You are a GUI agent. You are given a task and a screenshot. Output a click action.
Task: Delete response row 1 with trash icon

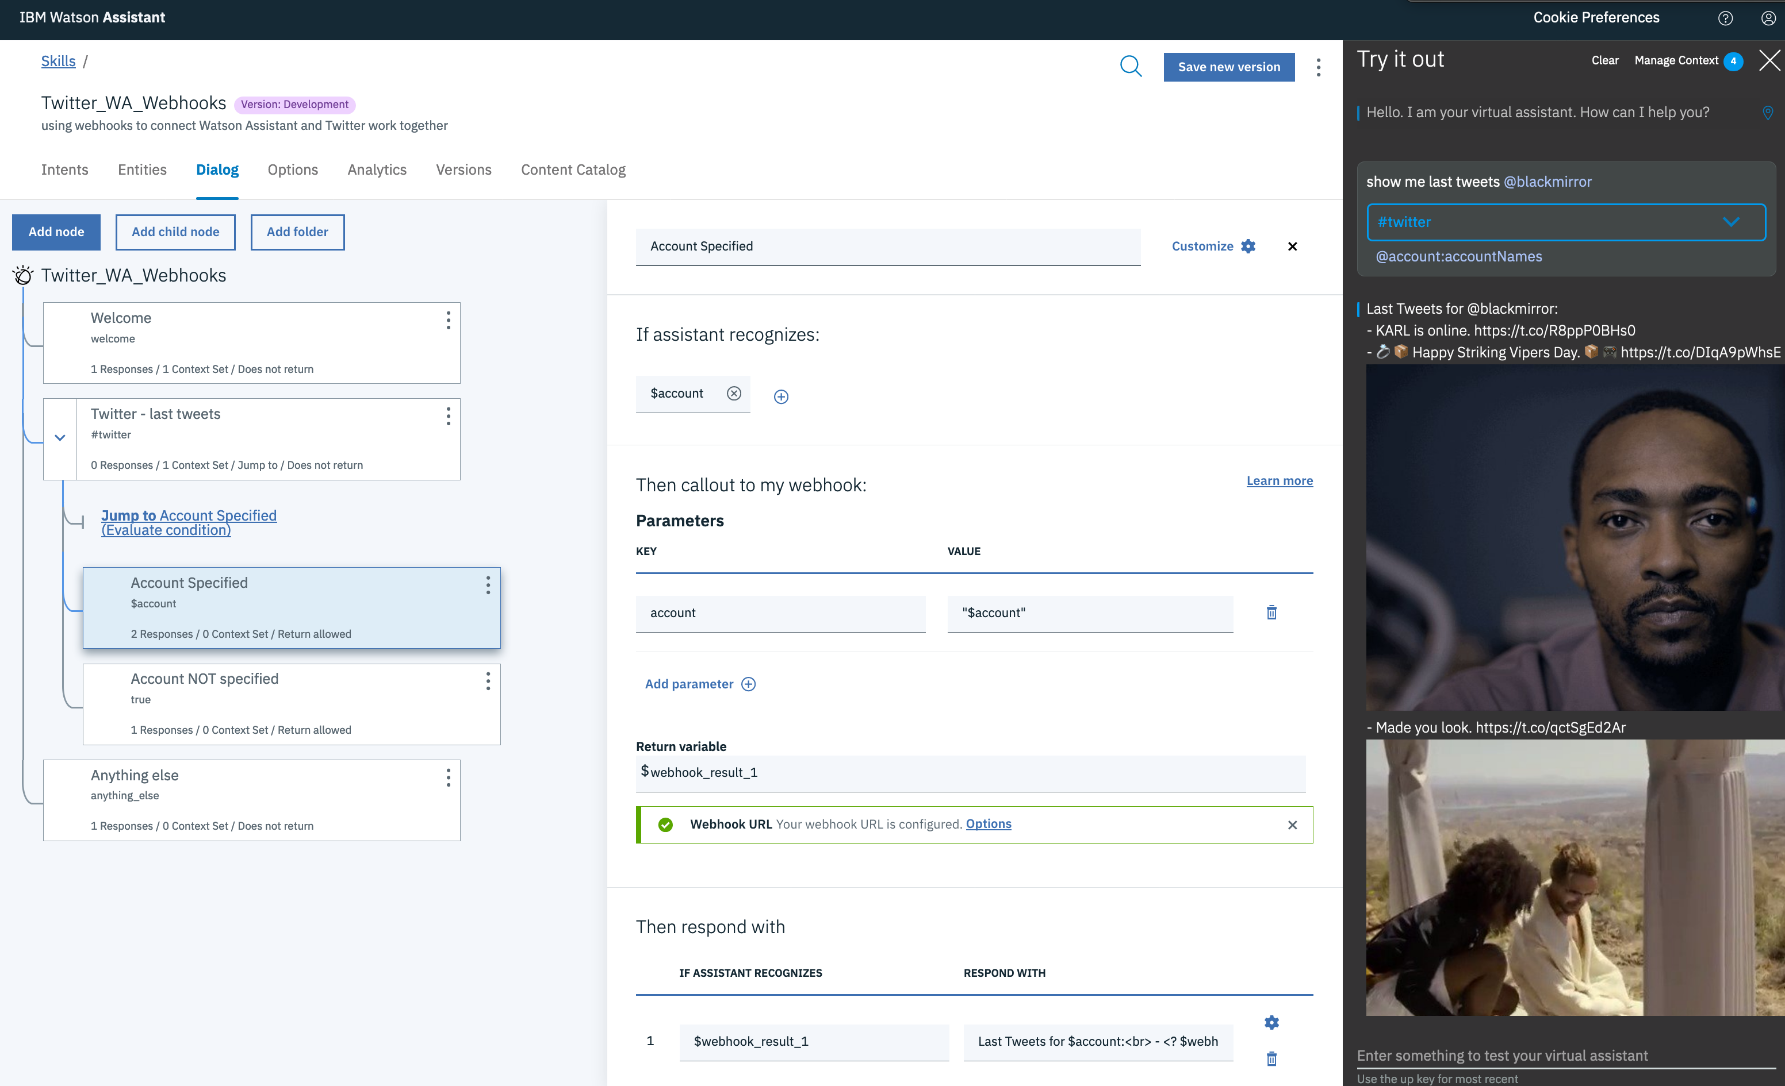click(1271, 1059)
